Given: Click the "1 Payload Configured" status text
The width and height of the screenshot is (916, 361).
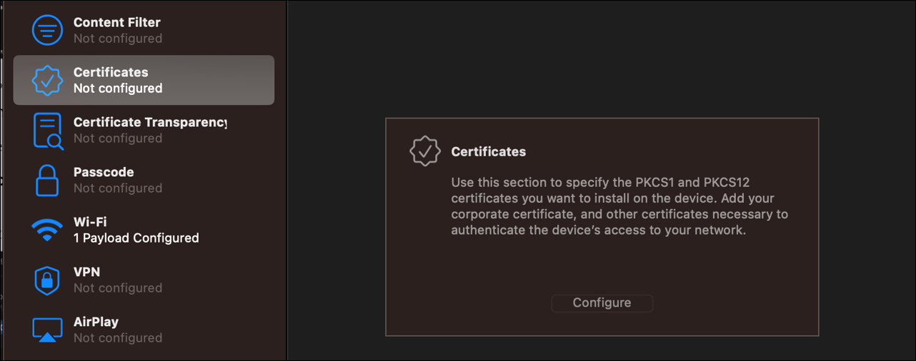Looking at the screenshot, I should click(136, 238).
